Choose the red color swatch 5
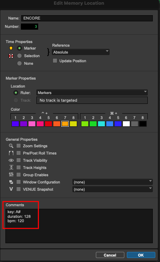 [x=48, y=124]
